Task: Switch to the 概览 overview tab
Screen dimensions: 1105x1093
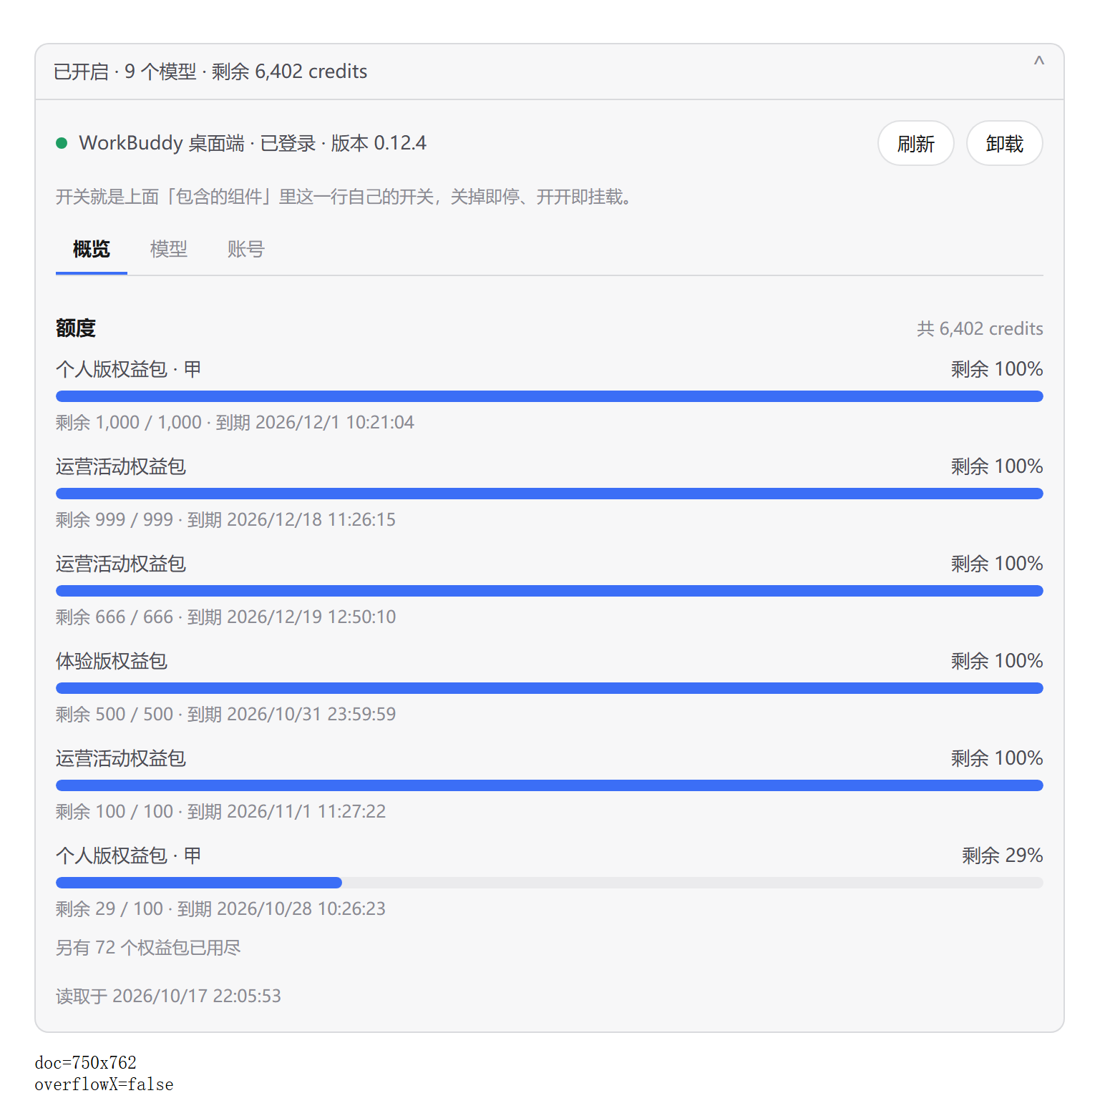Action: click(x=92, y=249)
